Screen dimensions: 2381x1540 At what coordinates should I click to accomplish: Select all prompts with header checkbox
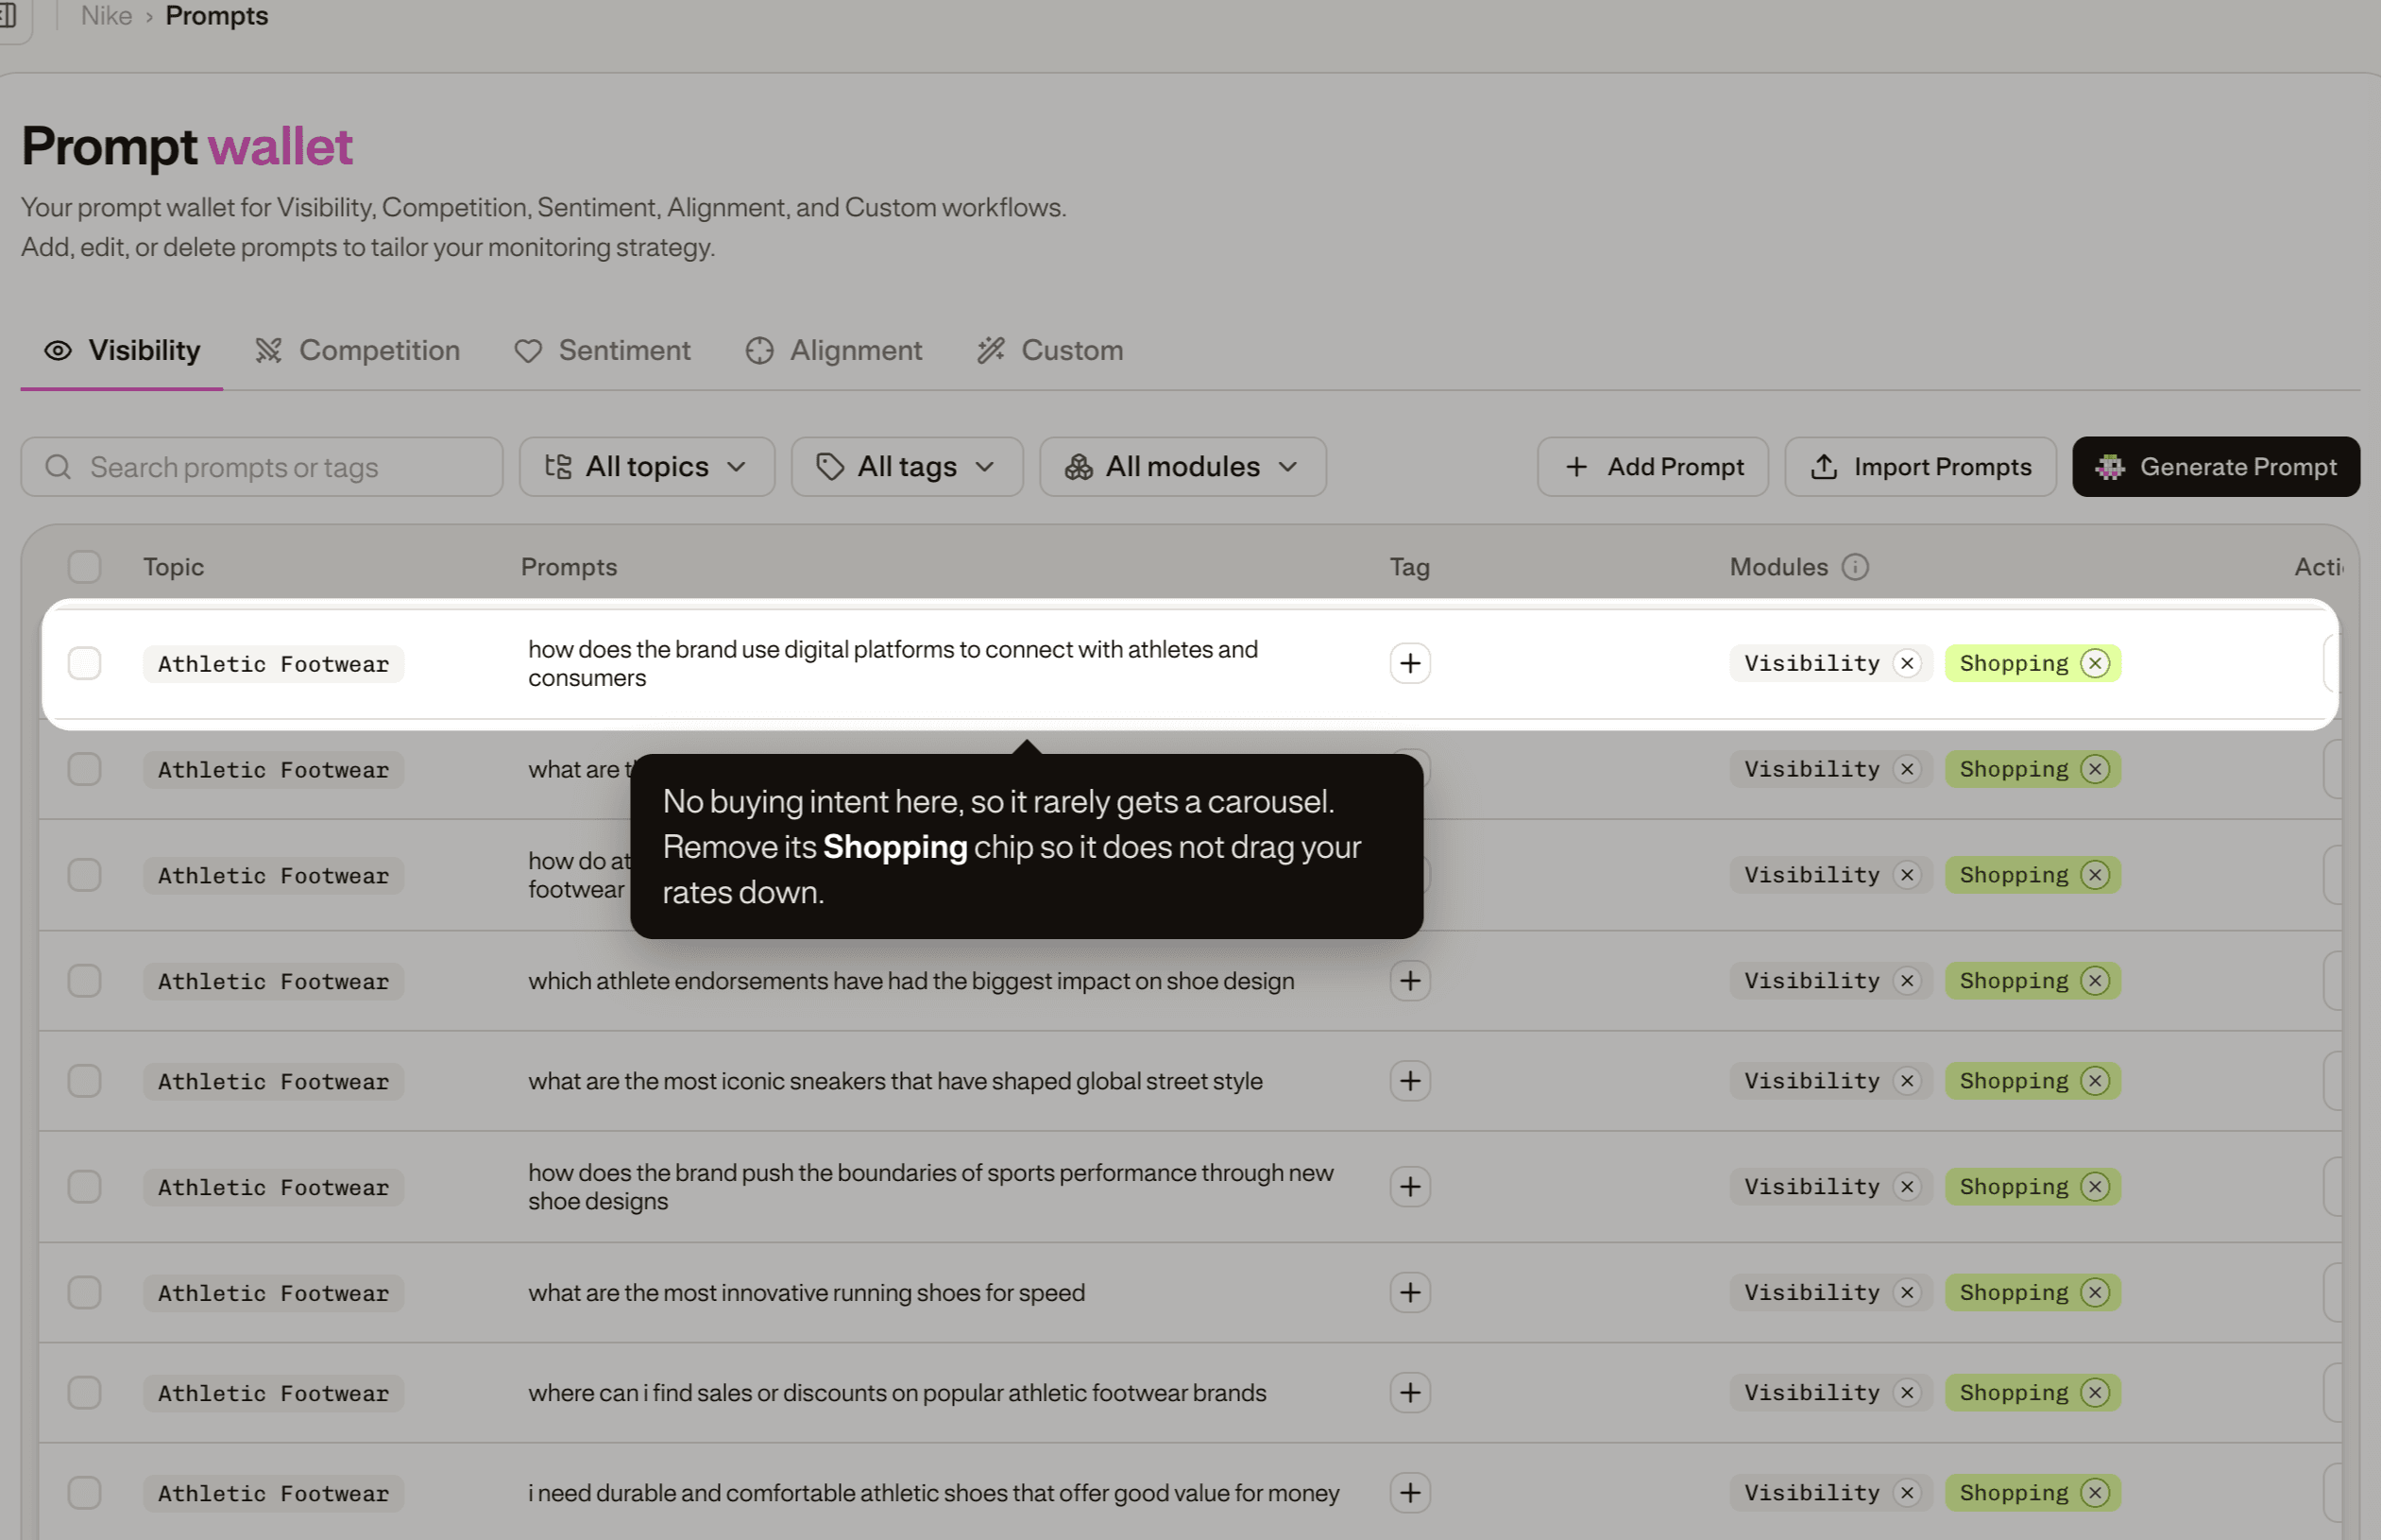tap(85, 567)
